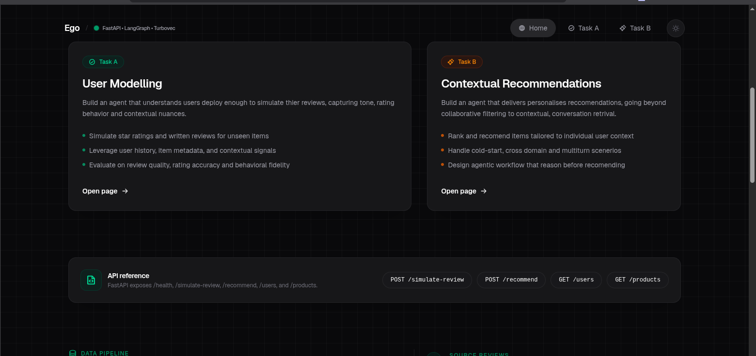The height and width of the screenshot is (356, 756).
Task: Open page link in Contextual Recommendations card
Action: 464,191
